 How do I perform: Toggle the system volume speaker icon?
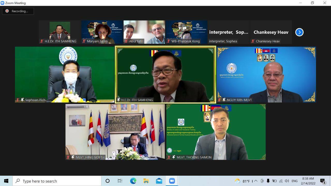click(287, 181)
